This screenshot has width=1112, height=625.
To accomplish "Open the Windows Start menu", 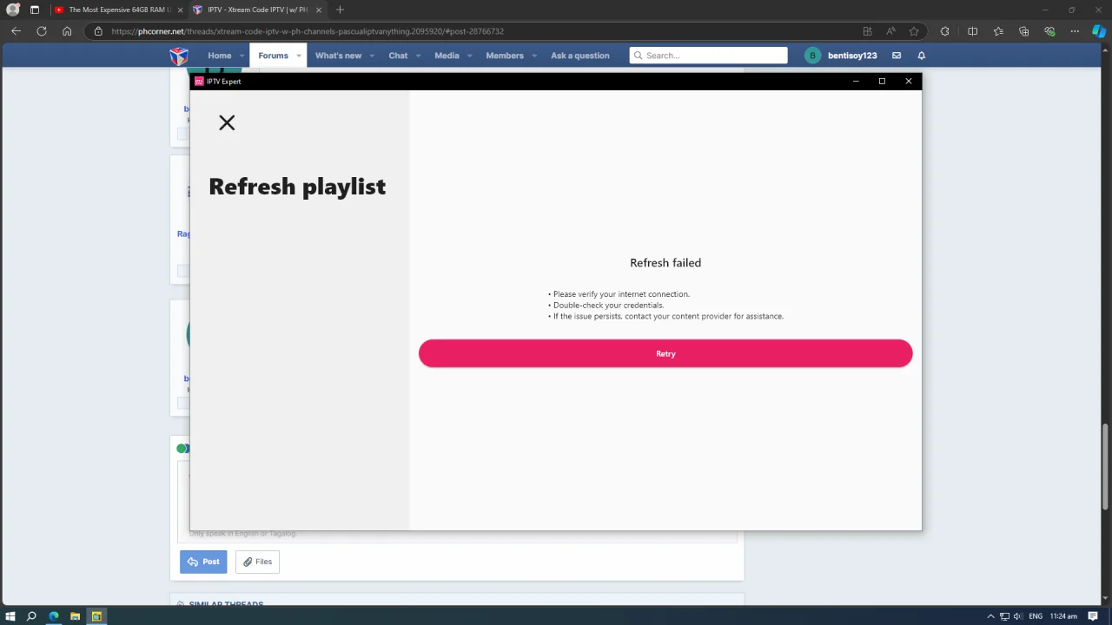I will click(x=10, y=616).
